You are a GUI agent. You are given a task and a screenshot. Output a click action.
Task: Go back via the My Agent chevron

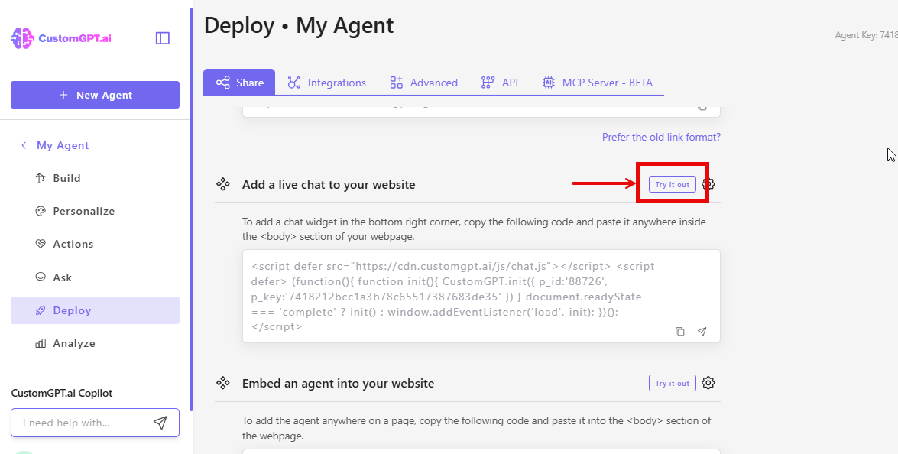point(24,145)
